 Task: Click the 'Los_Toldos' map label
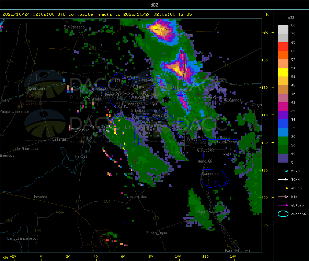[137, 197]
